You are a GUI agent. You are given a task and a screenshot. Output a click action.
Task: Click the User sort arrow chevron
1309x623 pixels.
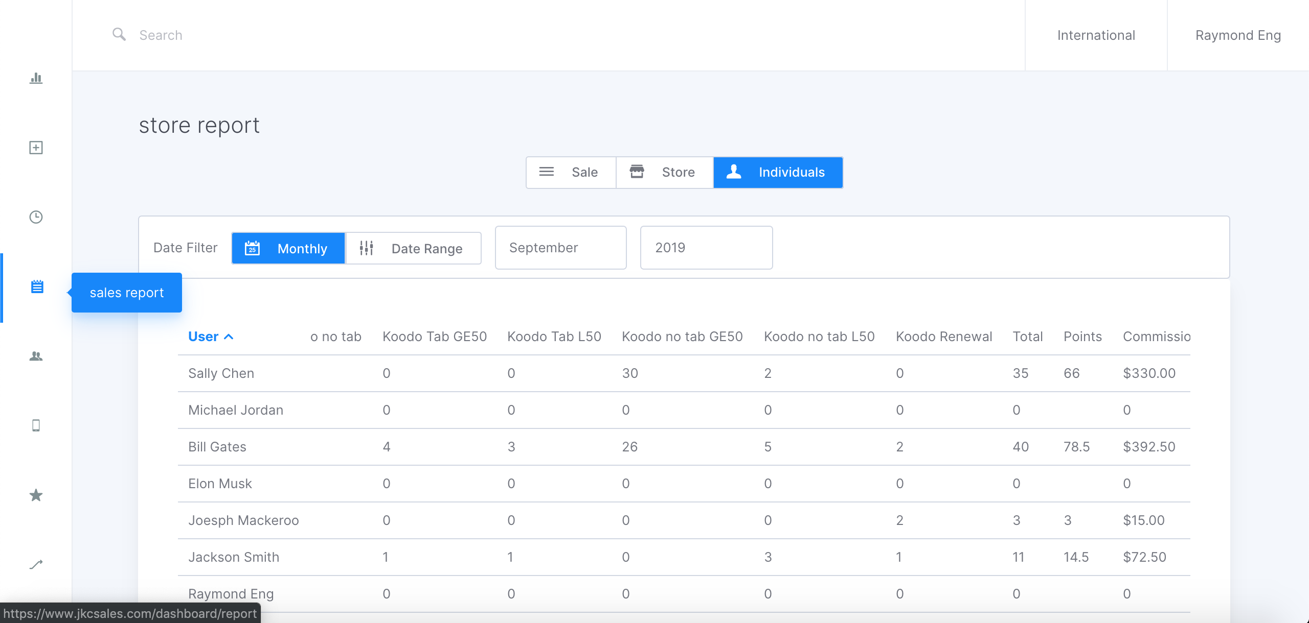click(229, 337)
